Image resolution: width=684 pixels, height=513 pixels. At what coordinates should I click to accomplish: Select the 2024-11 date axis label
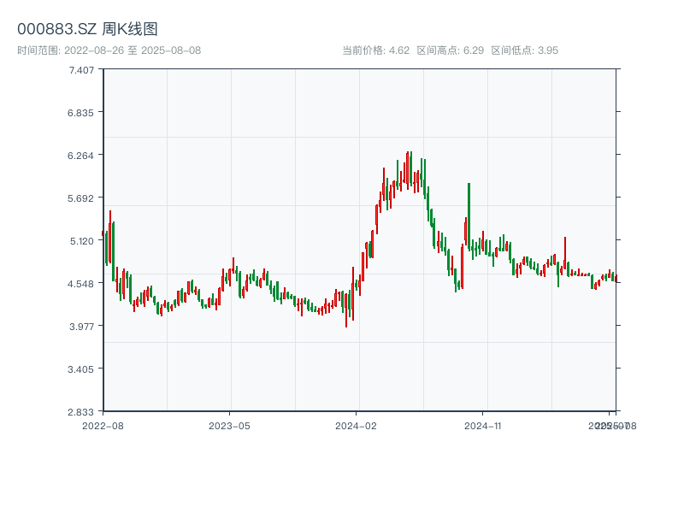click(482, 425)
